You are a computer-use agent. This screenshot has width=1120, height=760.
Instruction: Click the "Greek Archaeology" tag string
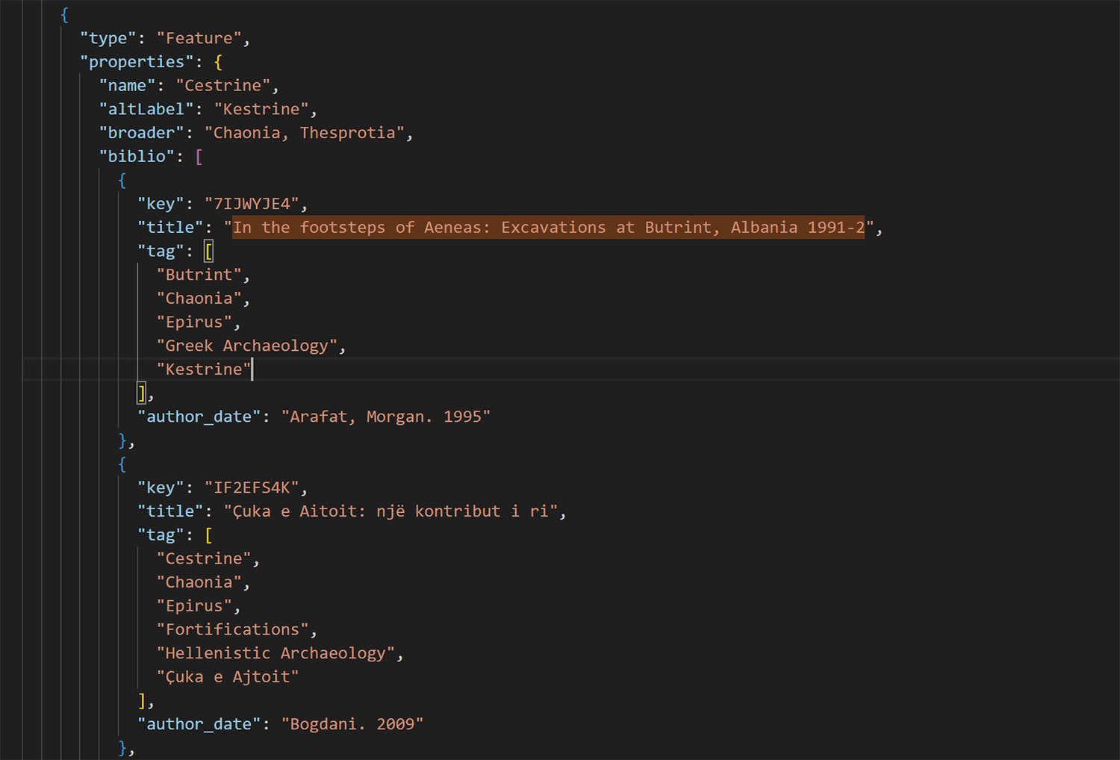(x=246, y=346)
